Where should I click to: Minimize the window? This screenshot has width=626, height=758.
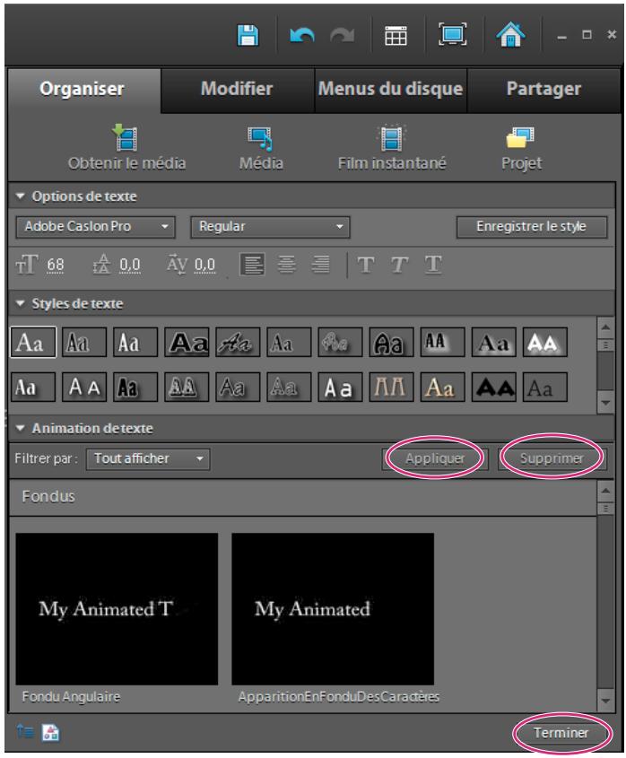(x=561, y=36)
